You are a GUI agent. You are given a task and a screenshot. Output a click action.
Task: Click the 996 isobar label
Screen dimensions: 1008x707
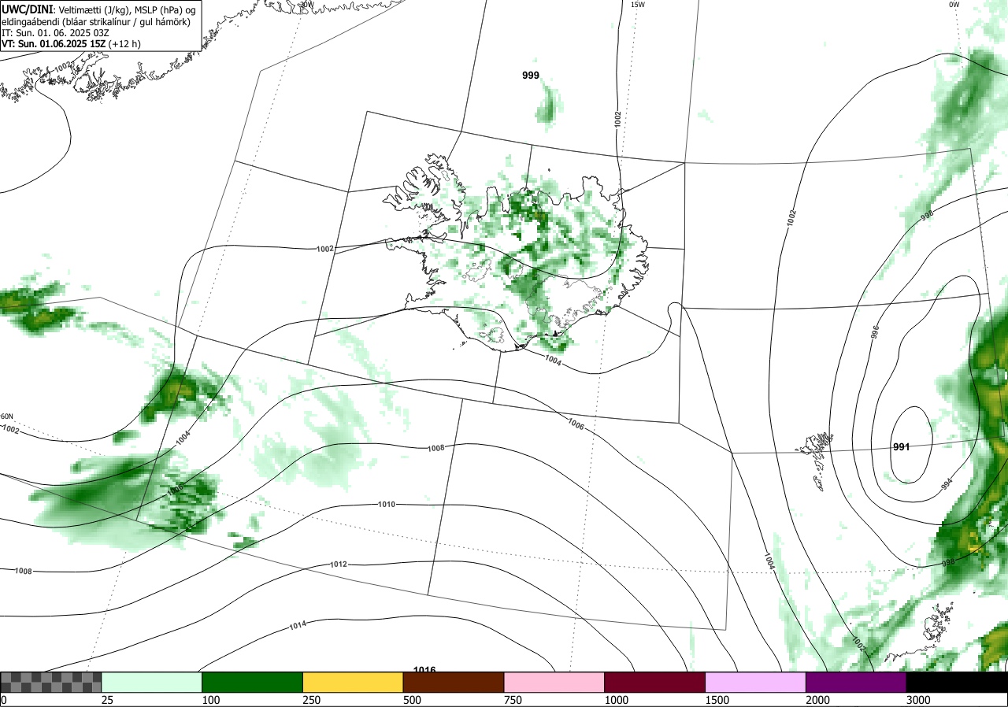(875, 332)
